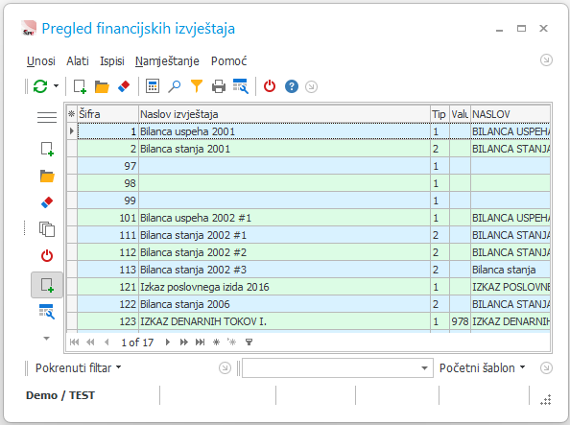
Task: Click the red power icon in sidebar
Action: click(x=47, y=256)
